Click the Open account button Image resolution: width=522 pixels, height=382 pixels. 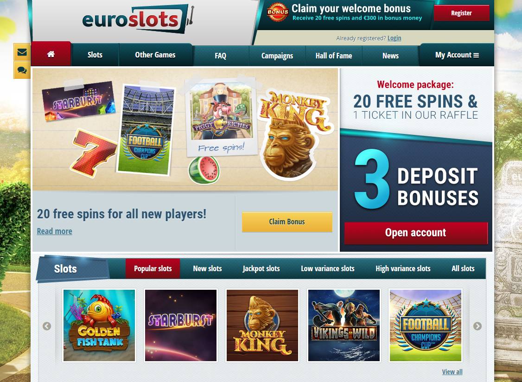click(x=416, y=233)
